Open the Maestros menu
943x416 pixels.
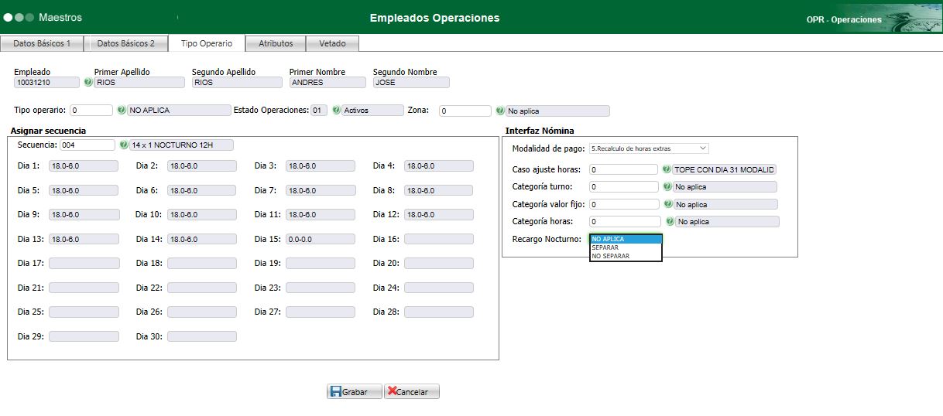tap(60, 17)
